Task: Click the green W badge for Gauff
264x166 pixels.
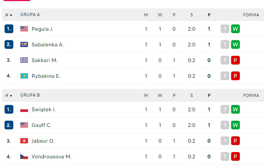Action: tap(235, 125)
